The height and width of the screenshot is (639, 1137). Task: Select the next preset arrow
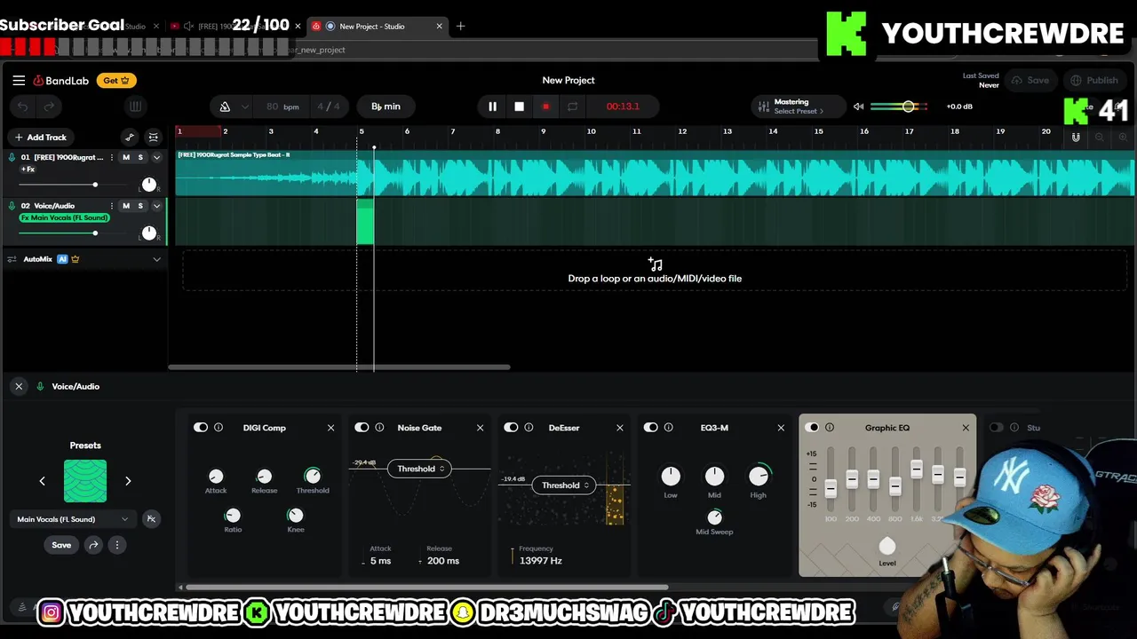(x=128, y=481)
